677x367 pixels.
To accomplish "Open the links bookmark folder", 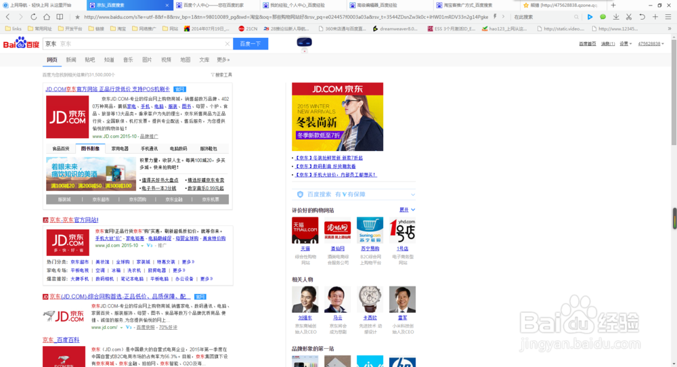I will (13, 28).
